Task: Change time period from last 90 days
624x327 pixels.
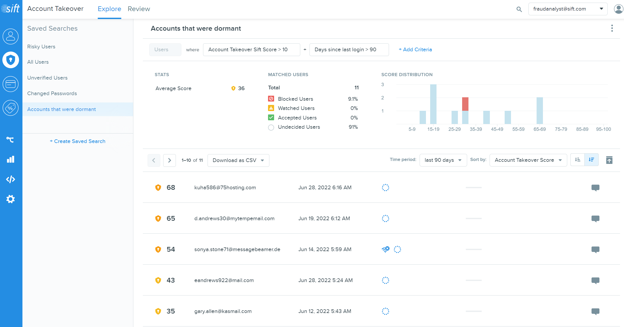Action: [443, 160]
